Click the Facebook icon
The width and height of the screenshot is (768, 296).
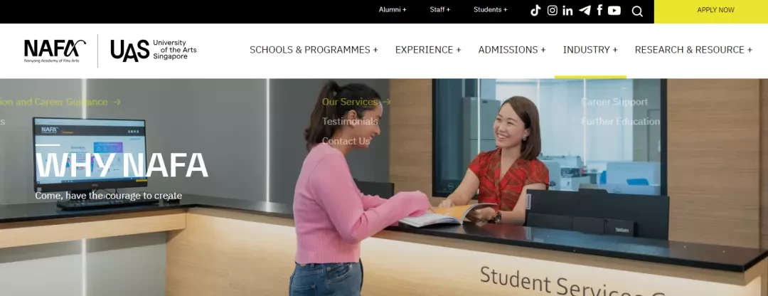point(599,10)
